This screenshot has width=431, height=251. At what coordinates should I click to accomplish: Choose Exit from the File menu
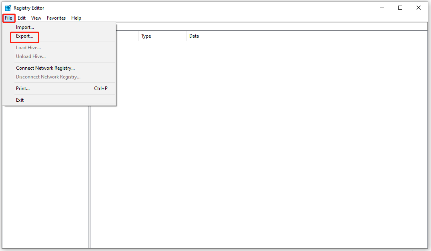(x=59, y=100)
